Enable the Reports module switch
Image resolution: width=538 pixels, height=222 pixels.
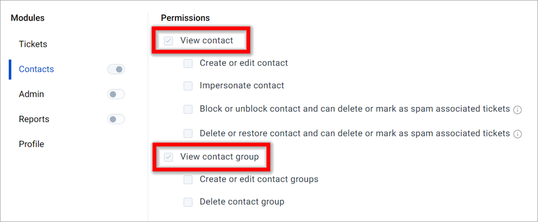click(x=116, y=120)
